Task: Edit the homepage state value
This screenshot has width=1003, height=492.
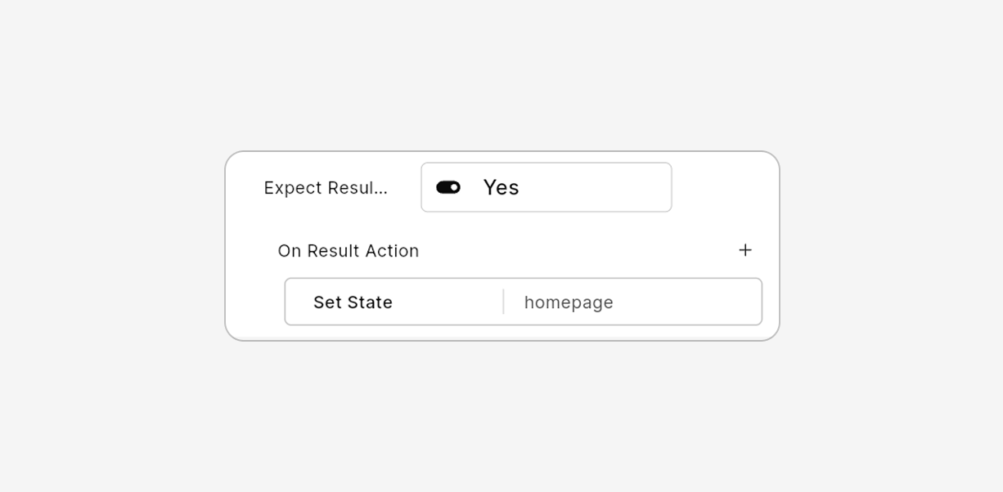Action: point(630,302)
